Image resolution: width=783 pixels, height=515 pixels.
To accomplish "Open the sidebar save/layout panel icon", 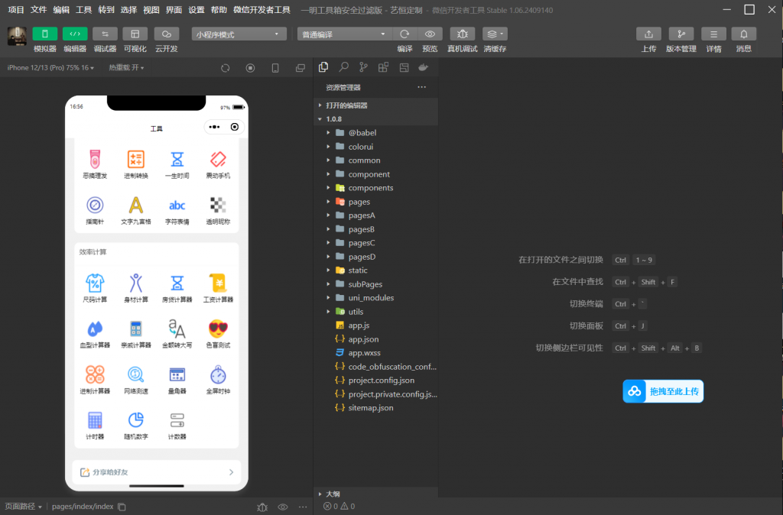I will 404,67.
